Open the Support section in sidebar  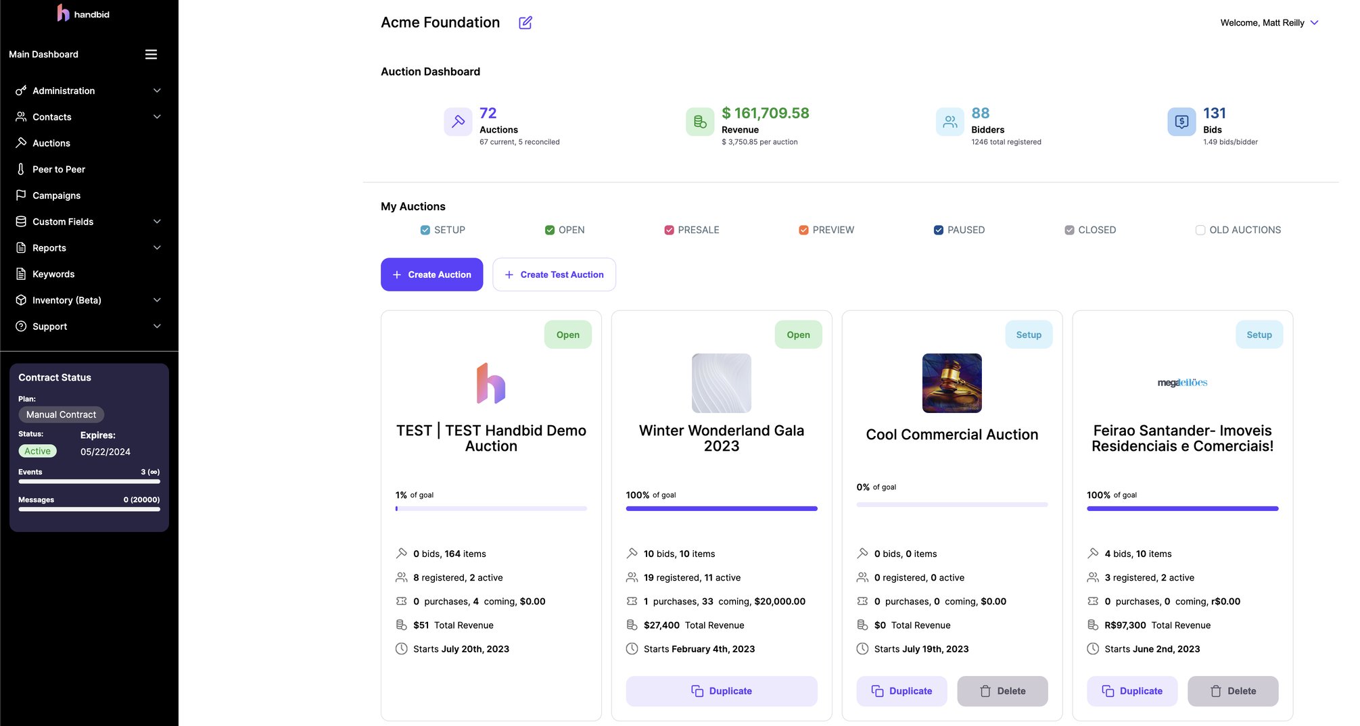[49, 326]
